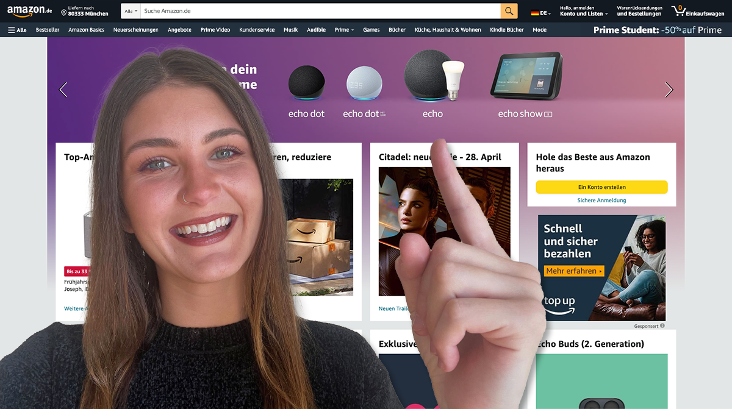Viewport: 732px width, 409px height.
Task: Open Warenrücksendungen und Bestellungen
Action: pos(639,11)
